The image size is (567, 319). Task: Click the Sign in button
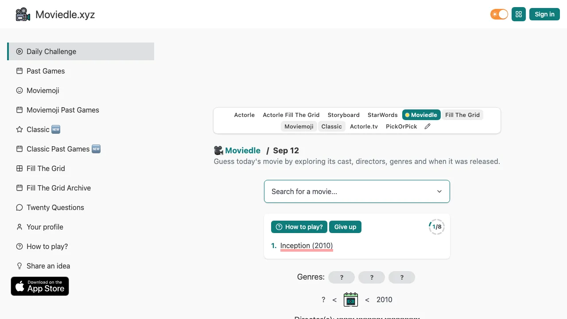544,14
